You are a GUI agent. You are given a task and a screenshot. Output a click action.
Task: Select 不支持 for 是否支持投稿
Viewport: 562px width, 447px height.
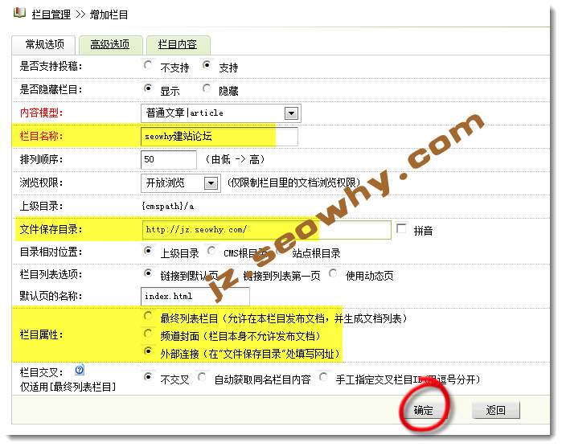click(147, 67)
